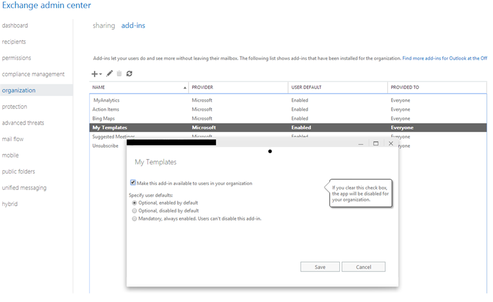Image resolution: width=493 pixels, height=302 pixels.
Task: Sort list by PROVIDER column header
Action: coord(203,87)
